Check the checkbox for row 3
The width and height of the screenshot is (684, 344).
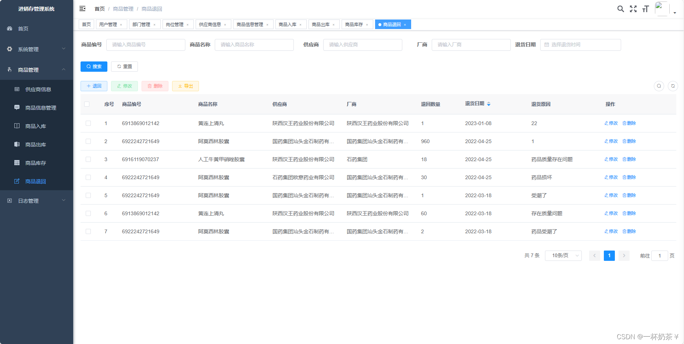tap(88, 159)
